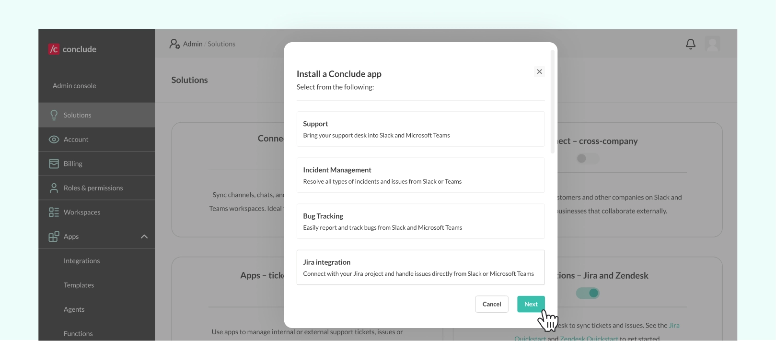Select the Jira integration app option
The height and width of the screenshot is (341, 776).
420,267
